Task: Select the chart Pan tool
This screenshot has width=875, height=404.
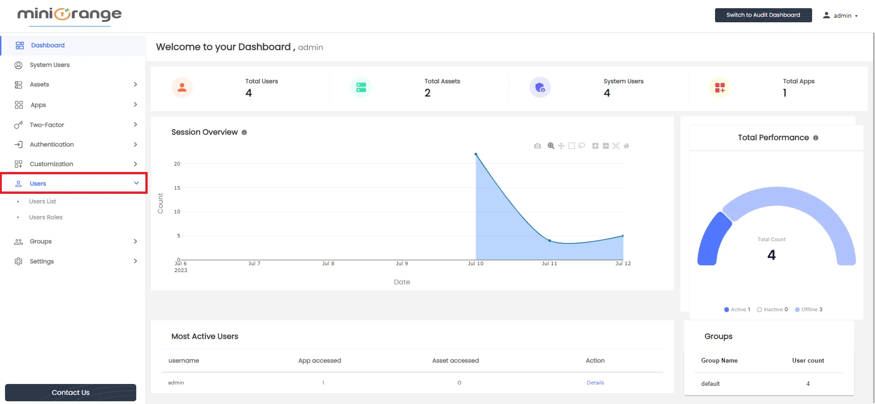Action: tap(561, 146)
